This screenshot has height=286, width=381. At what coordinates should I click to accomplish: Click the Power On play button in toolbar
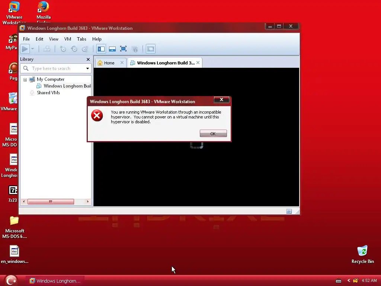coord(25,49)
